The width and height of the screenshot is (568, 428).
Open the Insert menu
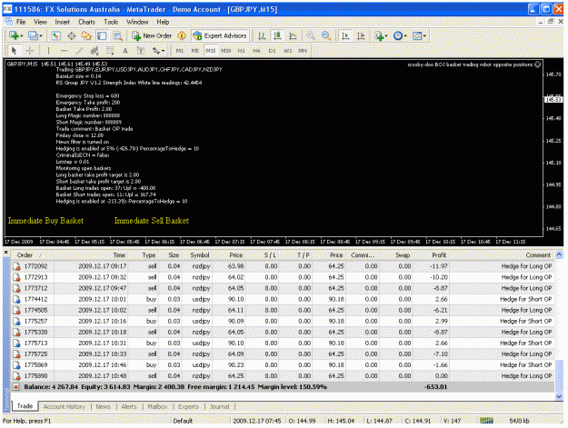click(x=63, y=22)
